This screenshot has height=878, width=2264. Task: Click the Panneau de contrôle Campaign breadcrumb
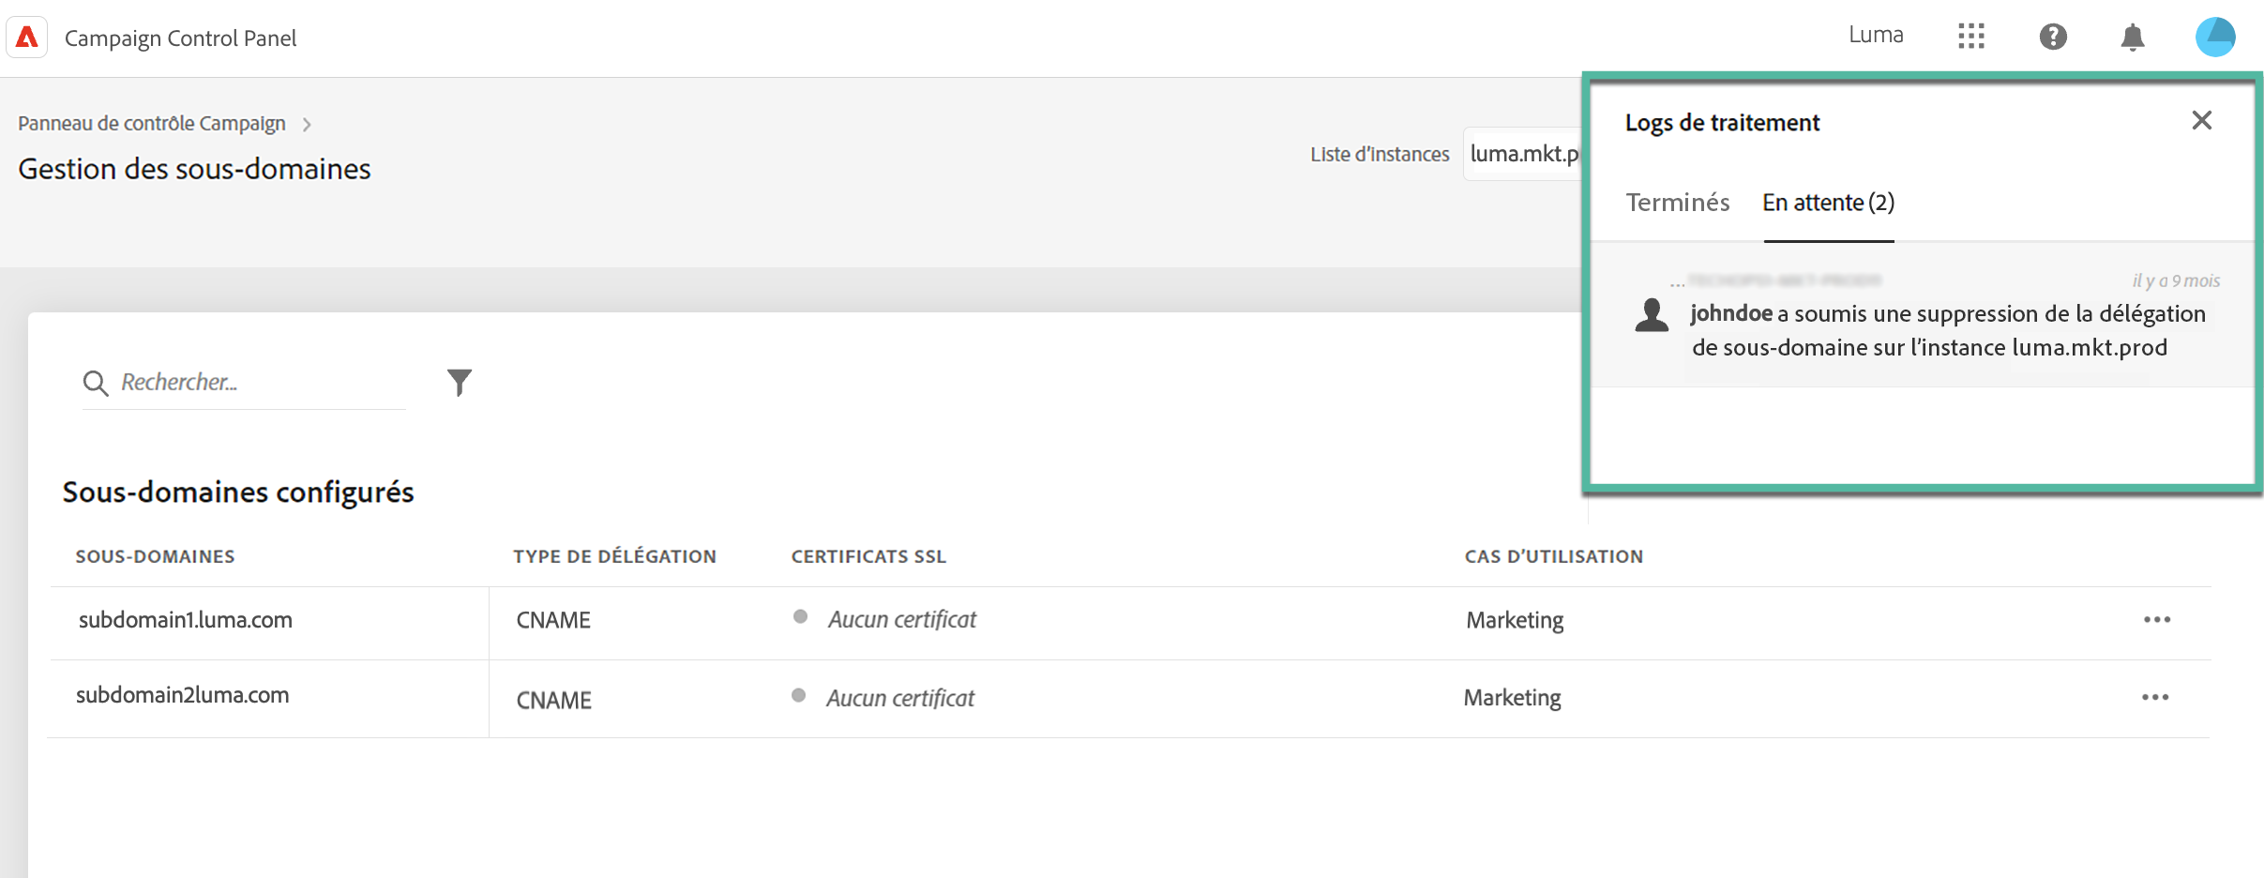point(152,124)
